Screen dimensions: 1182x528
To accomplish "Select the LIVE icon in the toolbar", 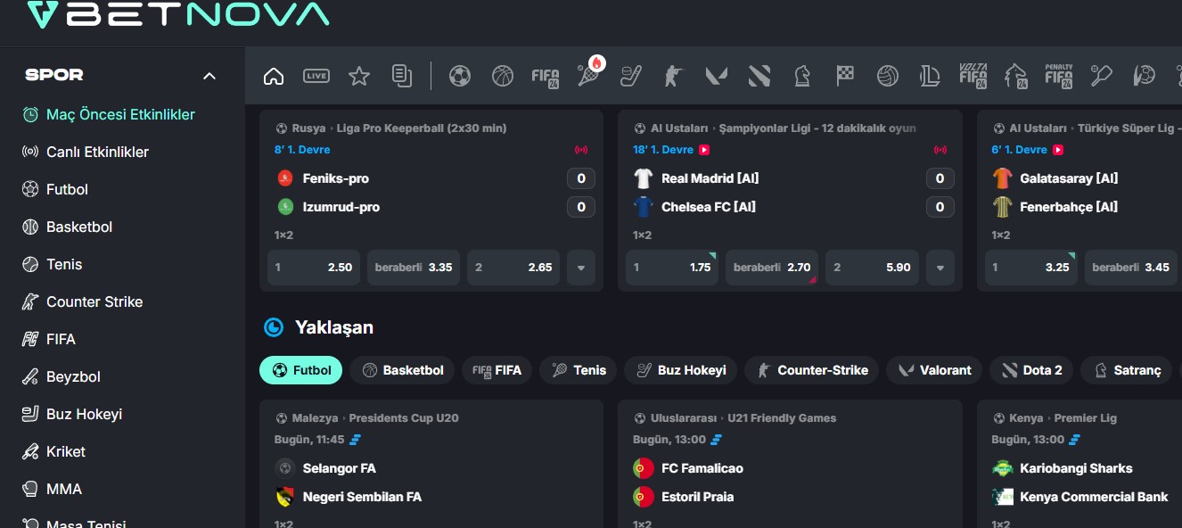I will pos(316,76).
